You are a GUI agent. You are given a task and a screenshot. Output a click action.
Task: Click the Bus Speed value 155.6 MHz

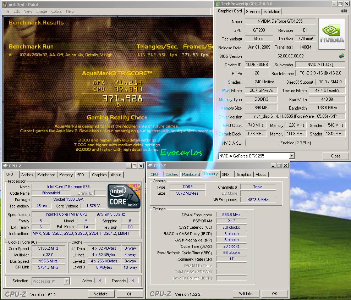48,261
